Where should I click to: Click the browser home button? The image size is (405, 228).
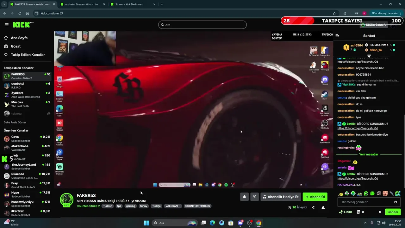tap(28, 13)
